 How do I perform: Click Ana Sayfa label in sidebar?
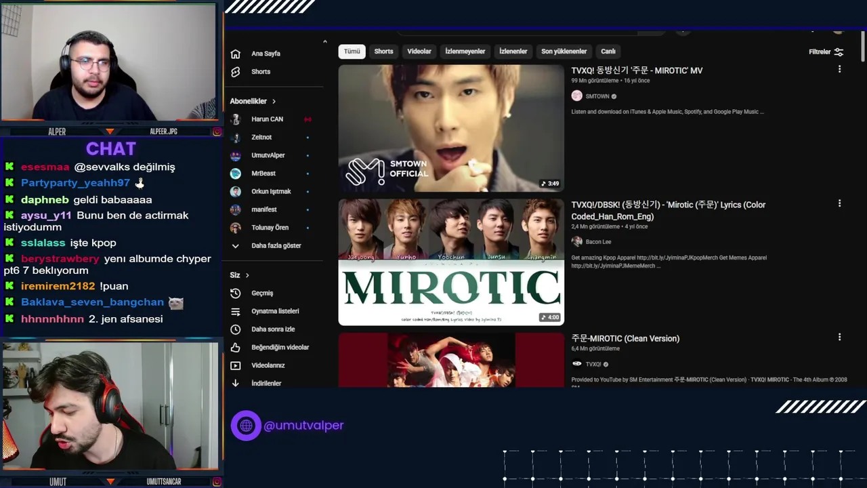pyautogui.click(x=266, y=54)
